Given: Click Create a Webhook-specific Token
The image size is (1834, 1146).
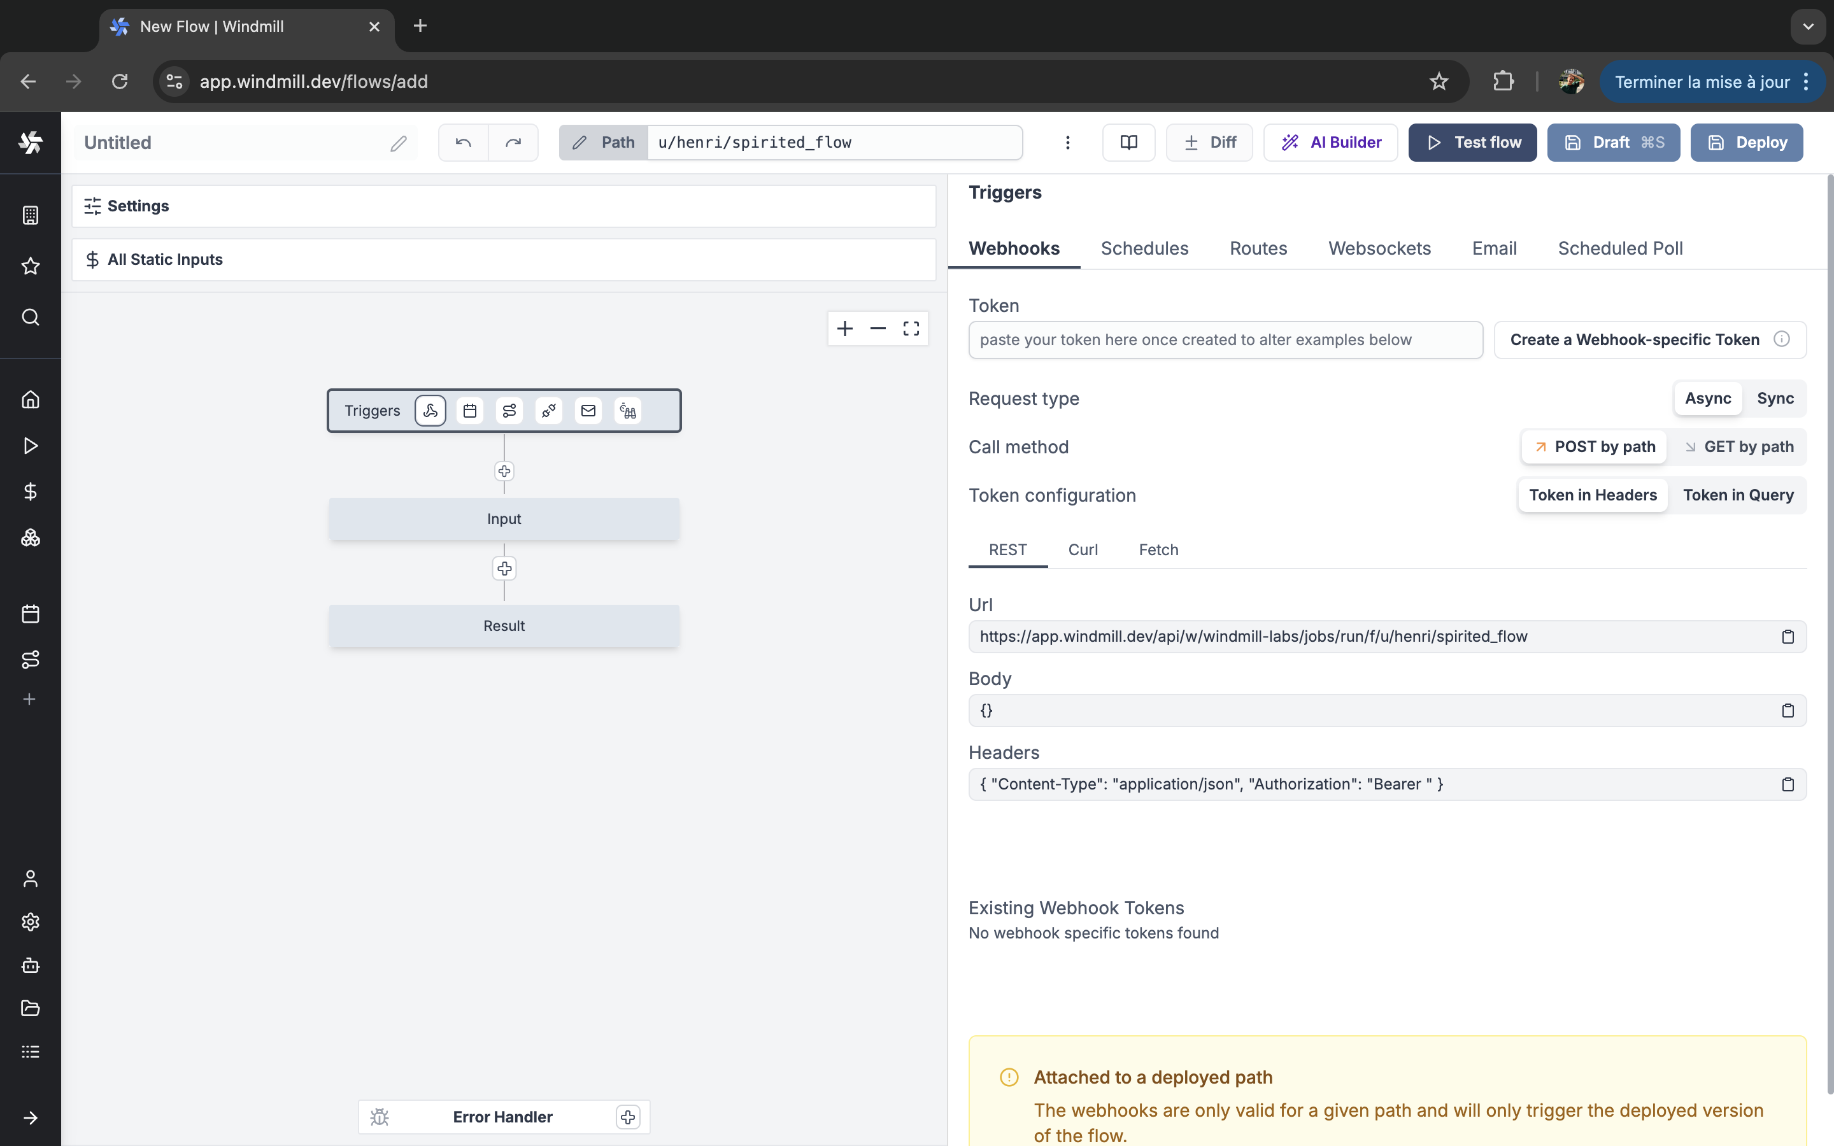Looking at the screenshot, I should [x=1634, y=339].
